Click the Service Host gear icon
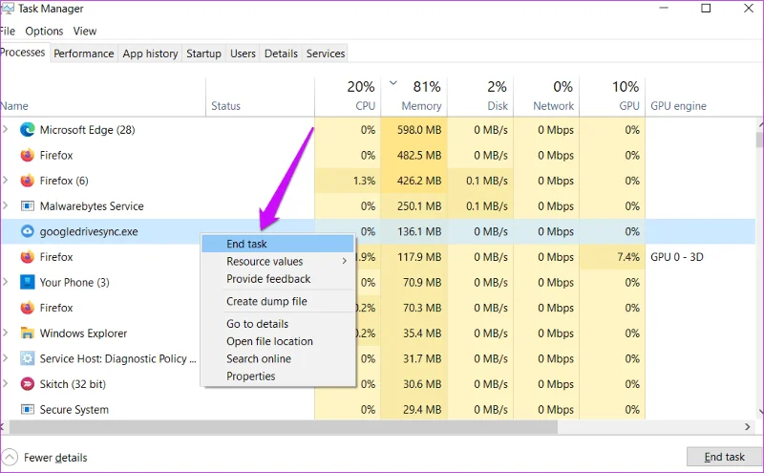Image resolution: width=764 pixels, height=473 pixels. click(28, 358)
